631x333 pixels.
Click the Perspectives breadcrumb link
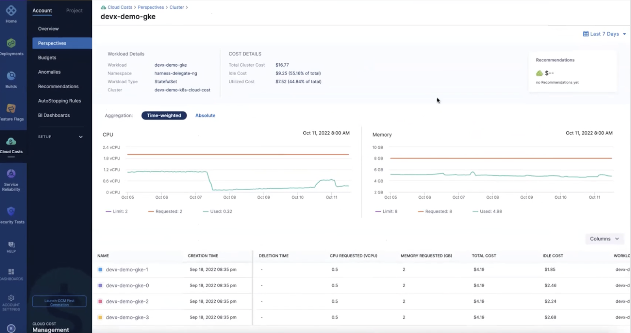coord(151,7)
